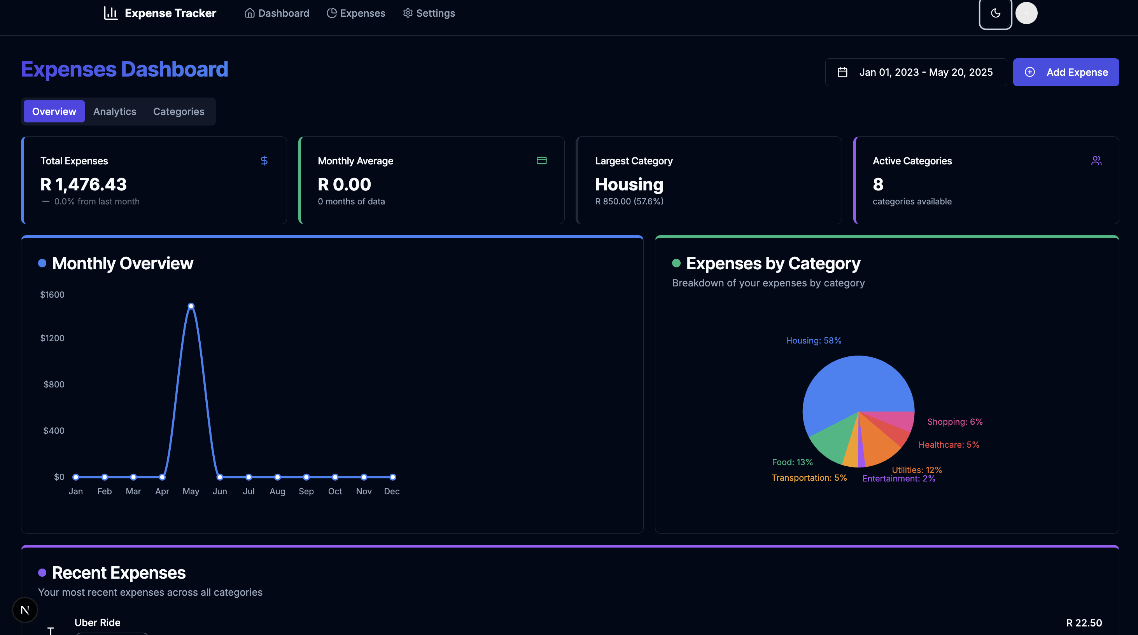Click the Dashboard home icon
Viewport: 1138px width, 635px height.
point(250,13)
